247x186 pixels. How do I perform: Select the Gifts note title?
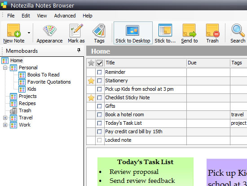click(x=110, y=106)
